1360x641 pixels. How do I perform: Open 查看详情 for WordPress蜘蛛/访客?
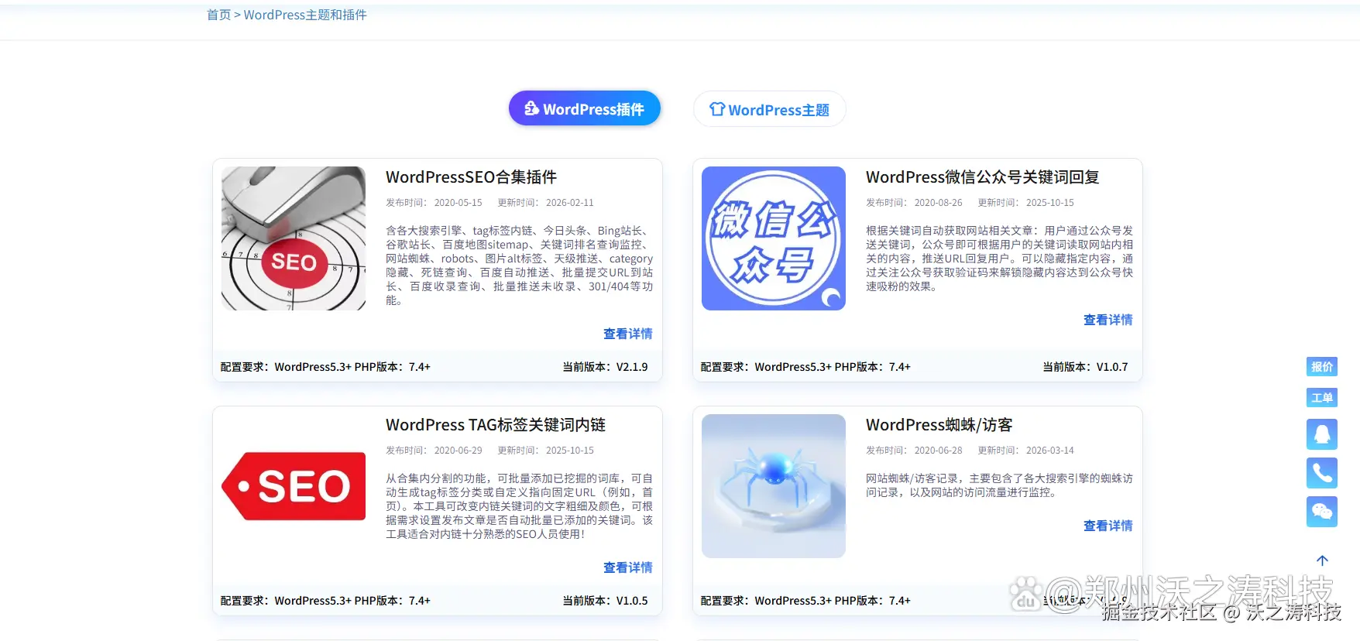[x=1108, y=526]
